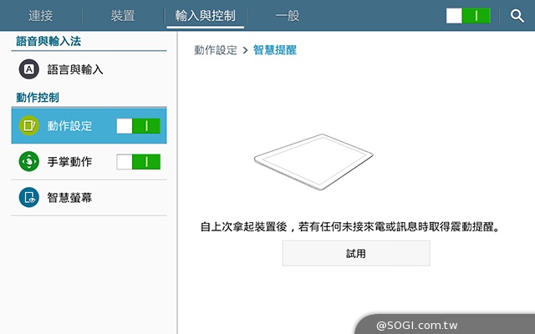Open 語言與輸入 settings row

89,69
